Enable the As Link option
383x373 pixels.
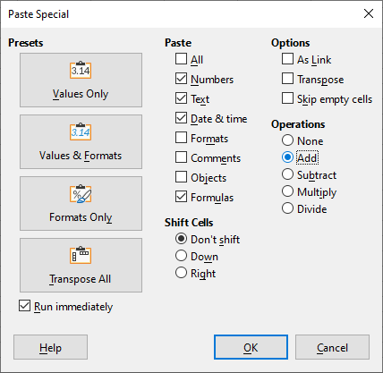[x=287, y=59]
